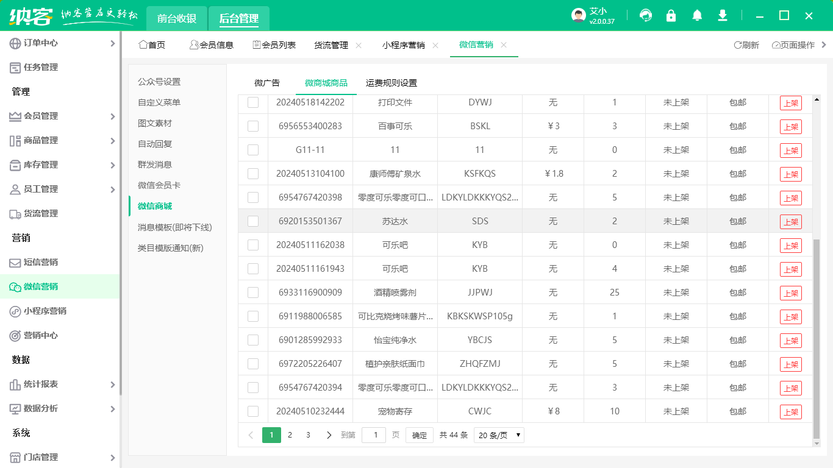
Task: Click the download arrow icon
Action: tap(723, 16)
